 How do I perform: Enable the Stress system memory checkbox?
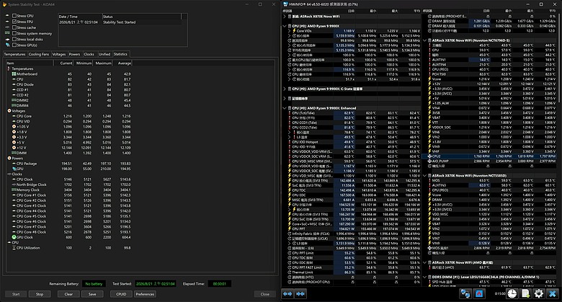[14, 33]
